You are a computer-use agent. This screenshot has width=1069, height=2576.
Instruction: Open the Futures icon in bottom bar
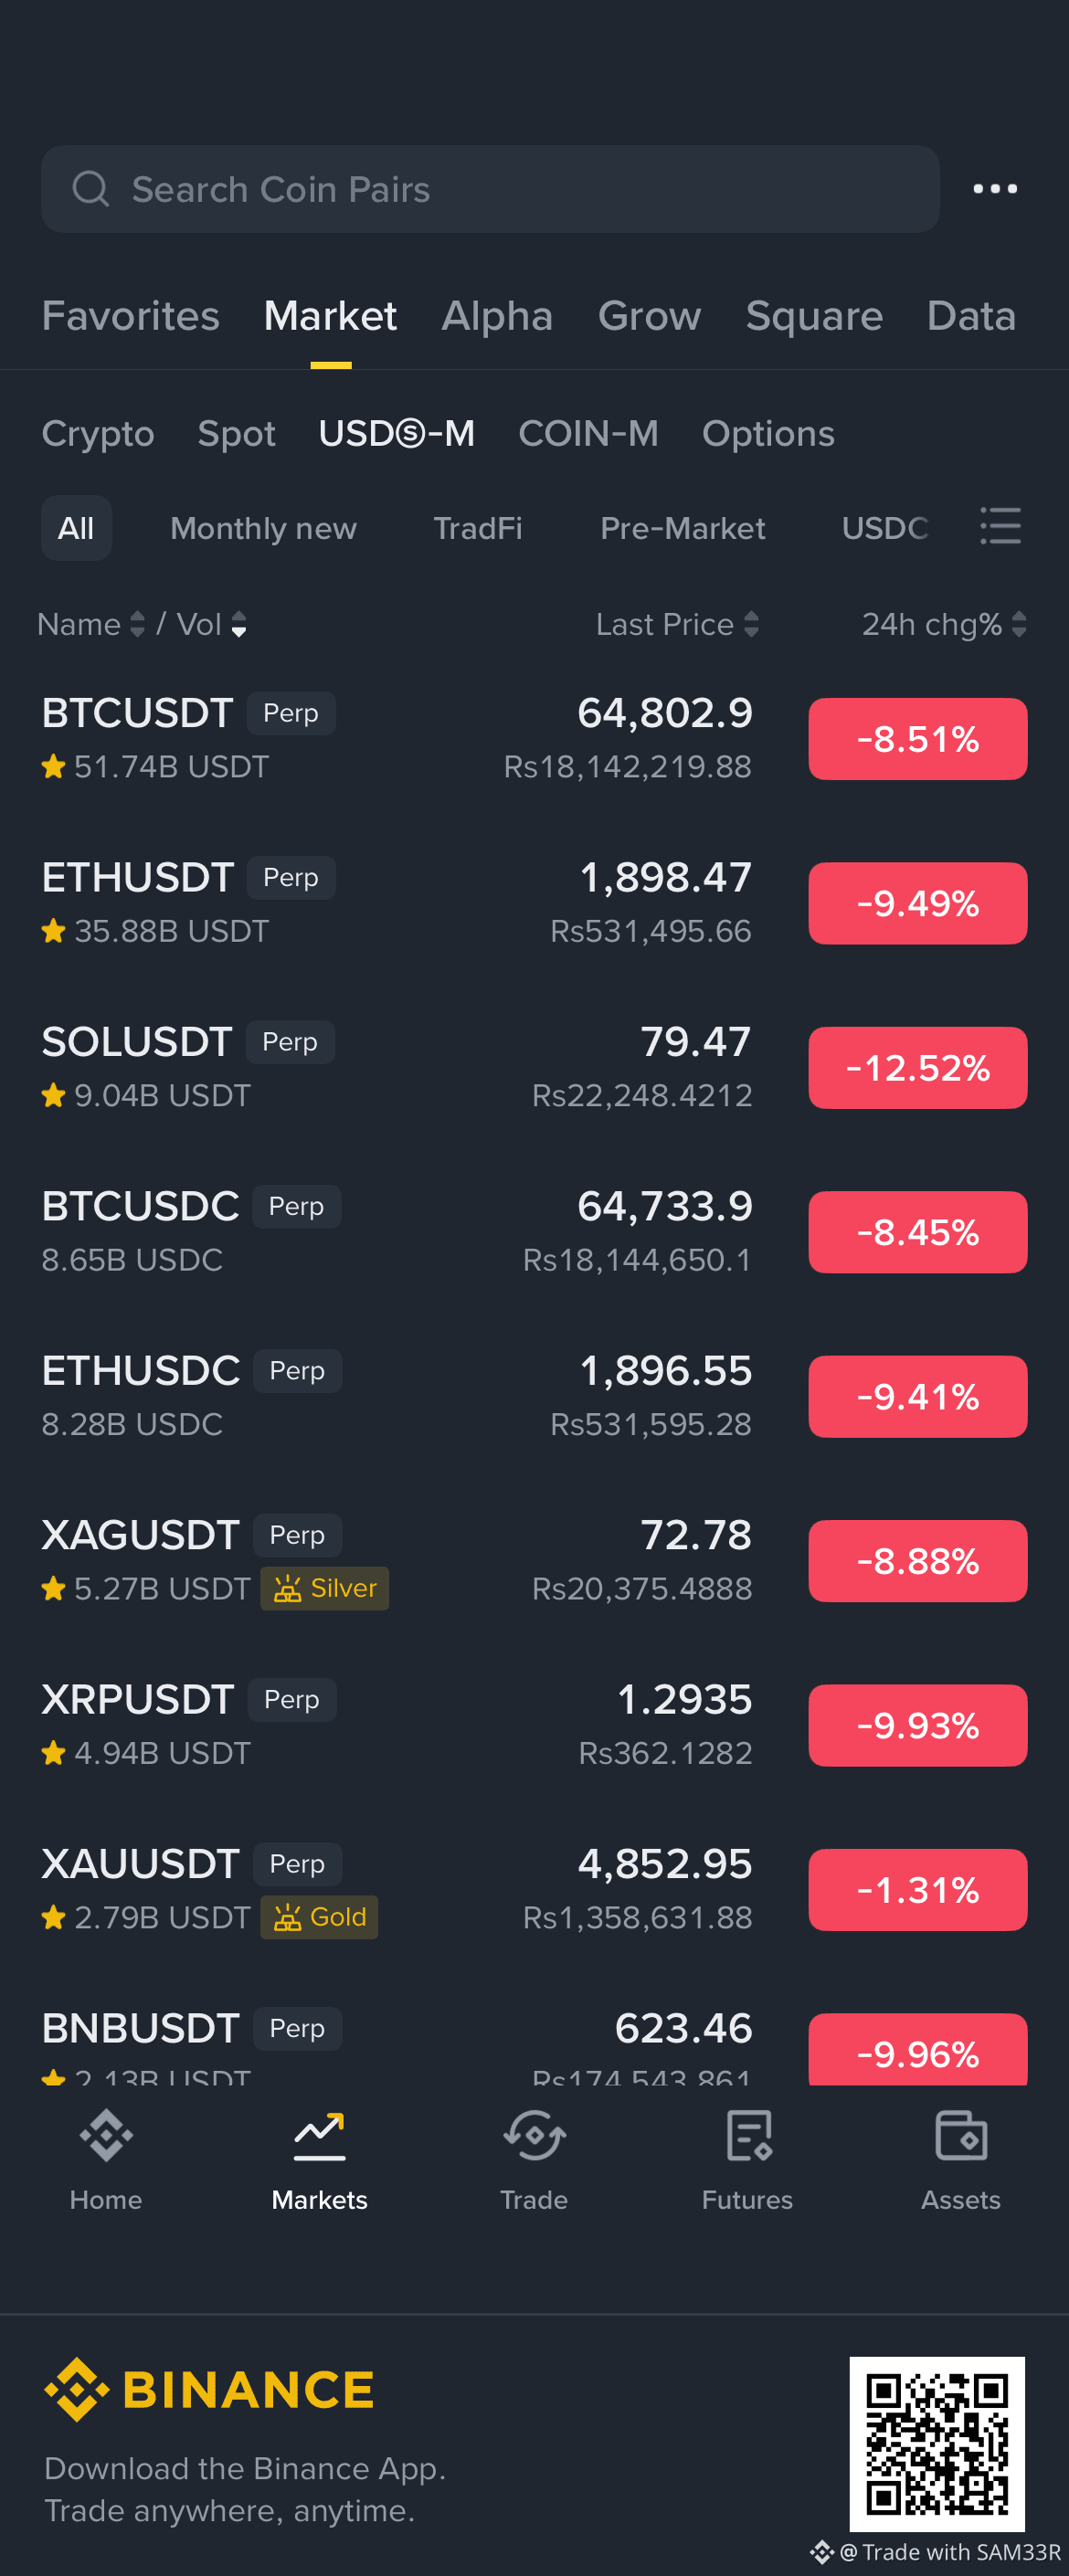click(748, 2135)
